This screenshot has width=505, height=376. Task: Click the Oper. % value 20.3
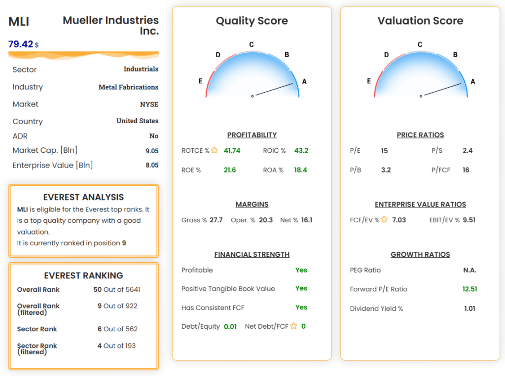tap(266, 220)
